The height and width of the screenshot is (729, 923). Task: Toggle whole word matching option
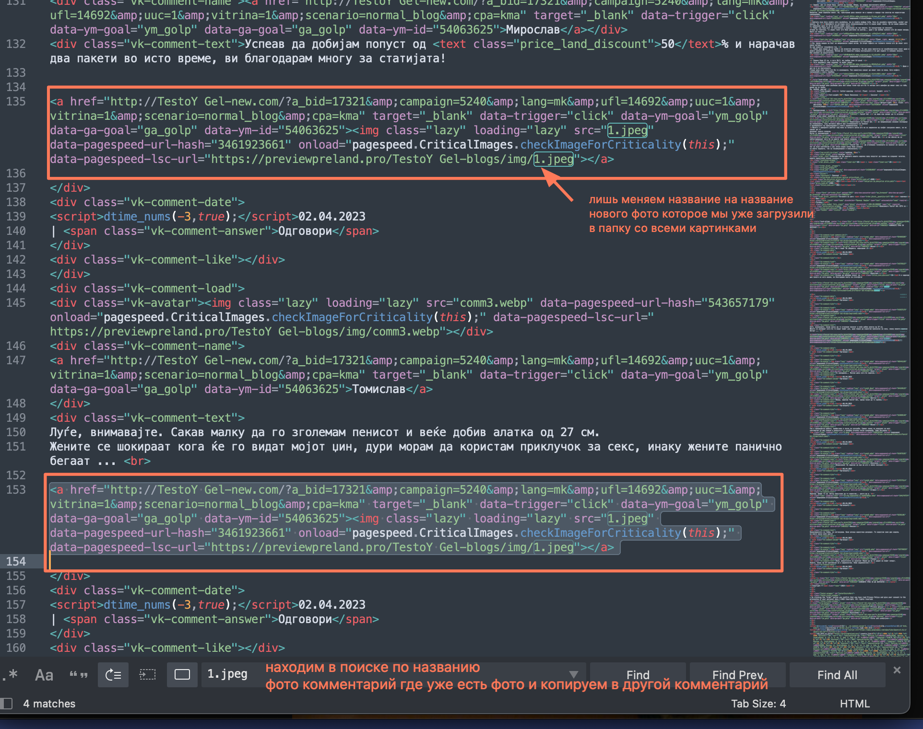coord(79,675)
